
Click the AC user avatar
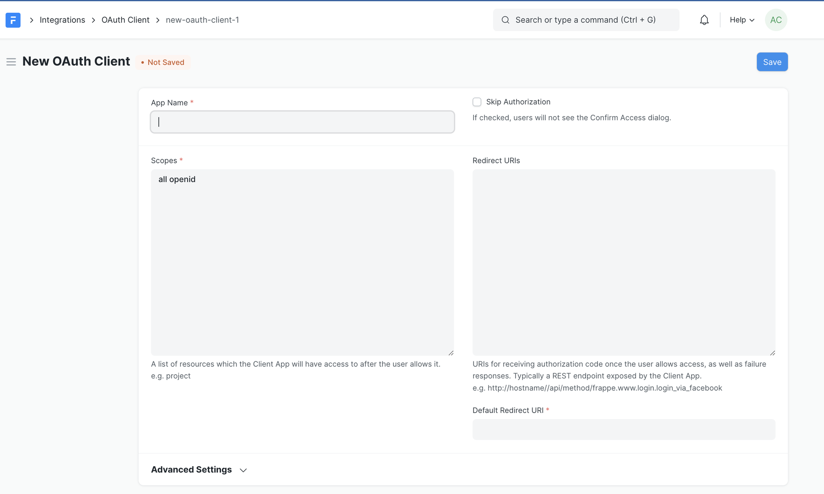tap(776, 20)
